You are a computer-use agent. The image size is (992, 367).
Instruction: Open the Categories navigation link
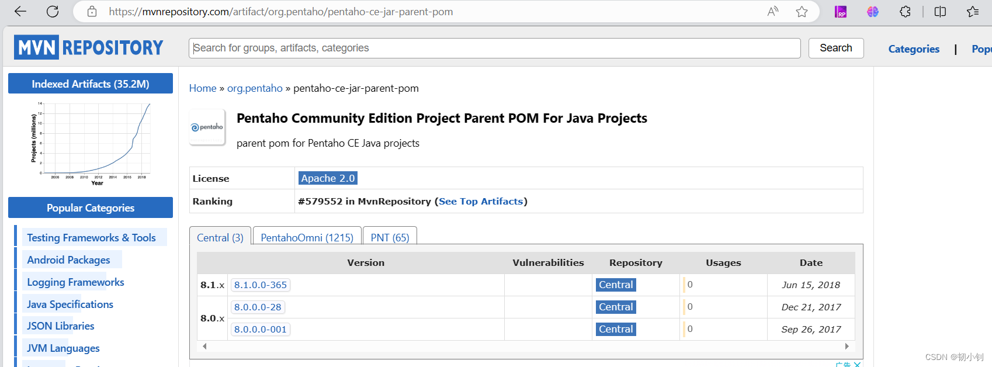pyautogui.click(x=914, y=49)
